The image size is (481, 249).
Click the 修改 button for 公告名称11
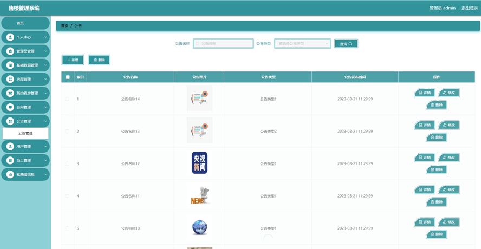(x=449, y=190)
